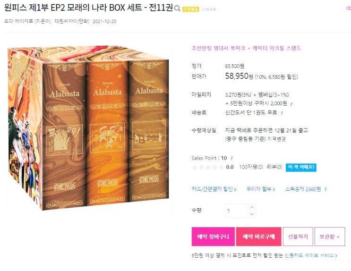Click the blue 이 책 어때요? button
The image size is (351, 271).
[301, 167]
